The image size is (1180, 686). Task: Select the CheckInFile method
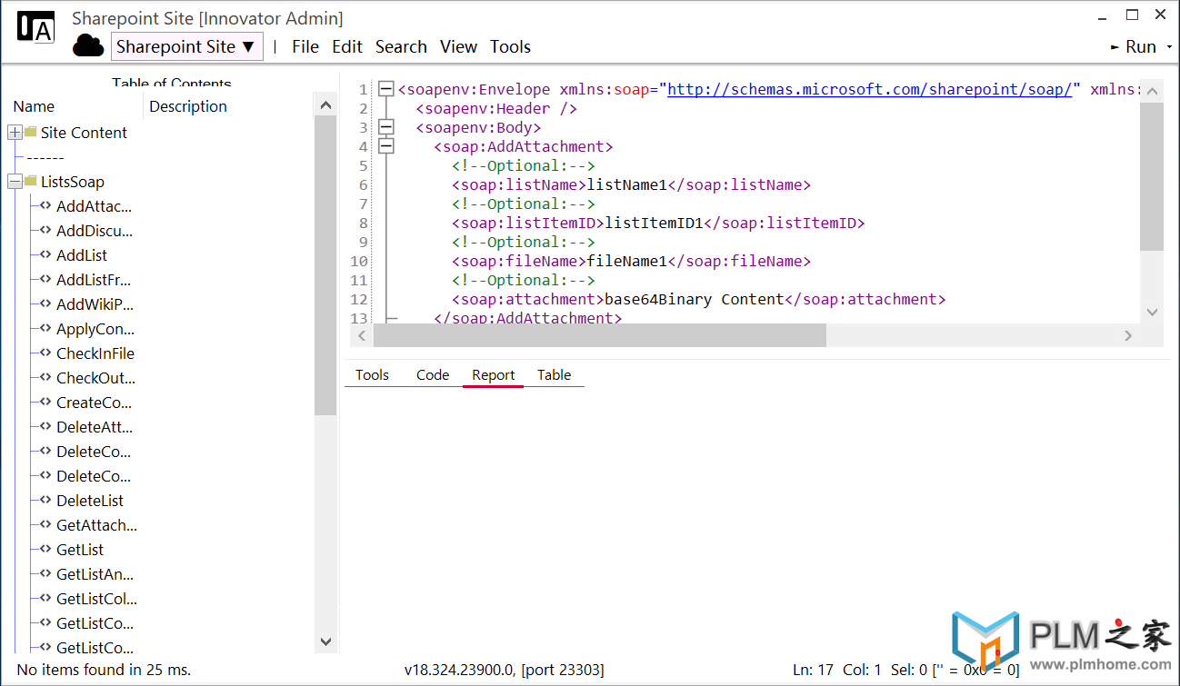tap(95, 353)
